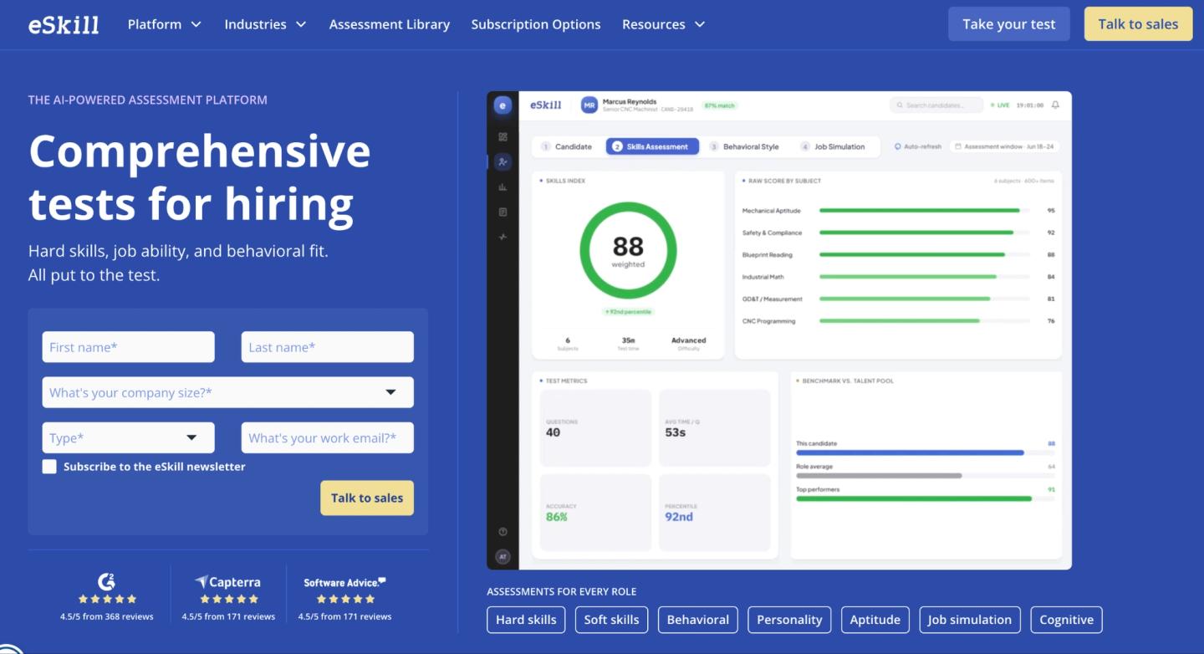Click the activity pulse icon in the sidebar

[503, 238]
